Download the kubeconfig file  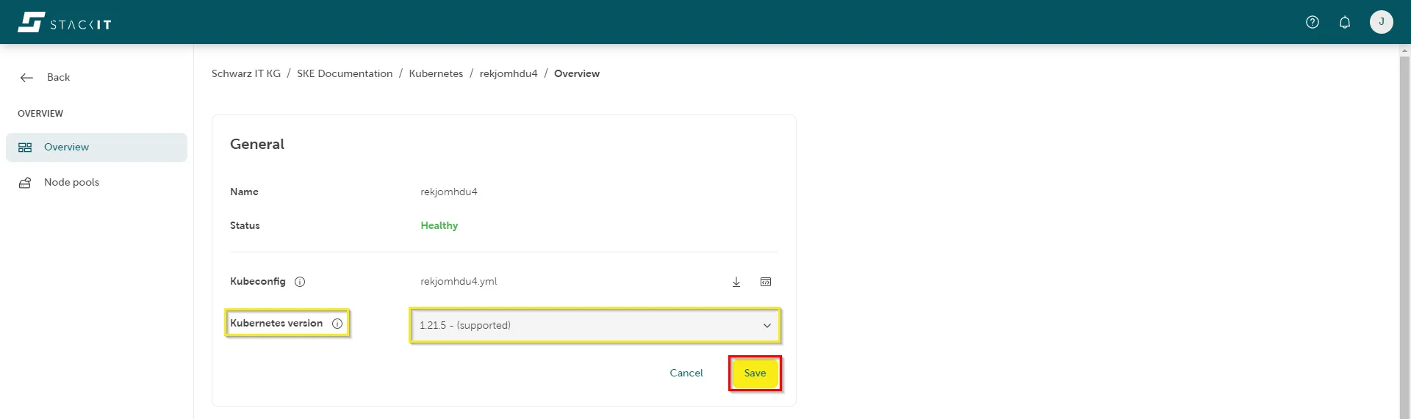[x=736, y=282]
